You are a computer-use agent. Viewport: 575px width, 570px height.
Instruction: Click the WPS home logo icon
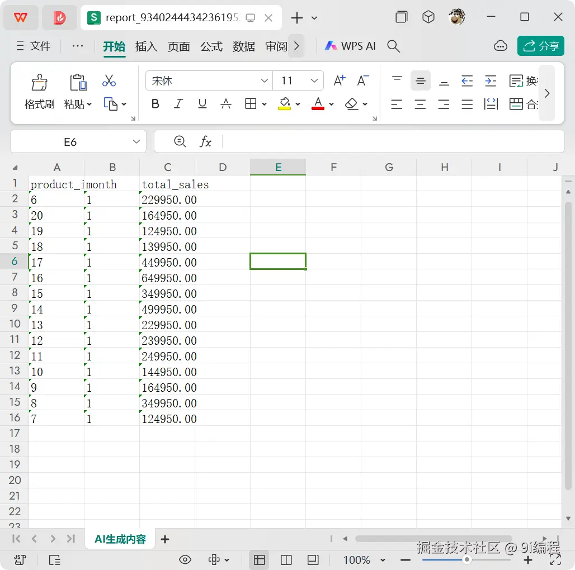tap(21, 17)
